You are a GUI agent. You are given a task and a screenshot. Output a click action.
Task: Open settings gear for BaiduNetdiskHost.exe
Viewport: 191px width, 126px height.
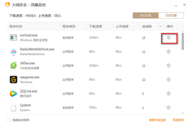click(168, 52)
